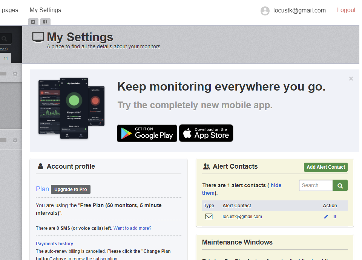The width and height of the screenshot is (362, 260).
Task: Click Get it on Google Play badge
Action: click(x=147, y=133)
